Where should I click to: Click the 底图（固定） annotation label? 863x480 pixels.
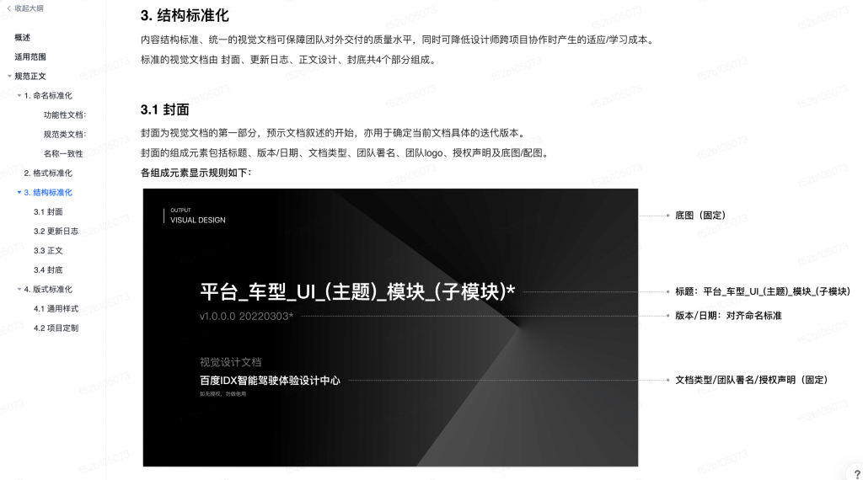(x=700, y=215)
